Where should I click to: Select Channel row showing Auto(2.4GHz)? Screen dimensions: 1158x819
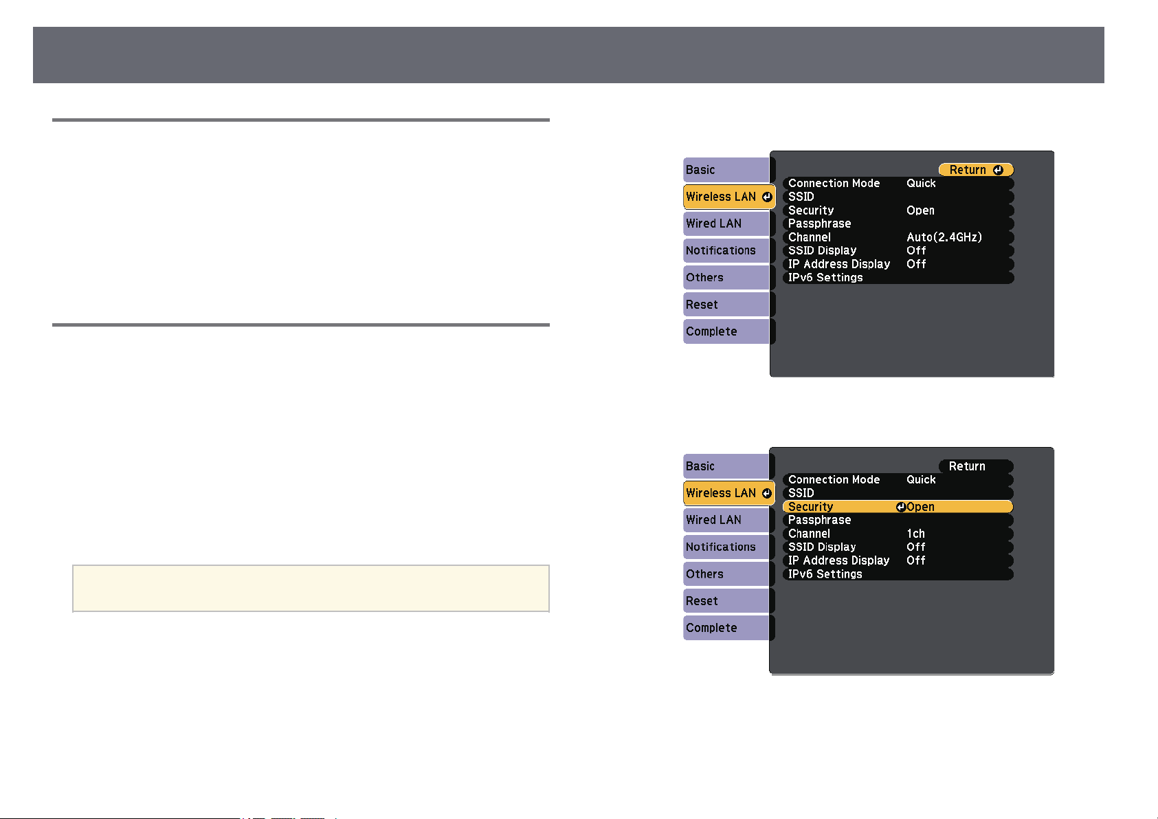tap(898, 237)
